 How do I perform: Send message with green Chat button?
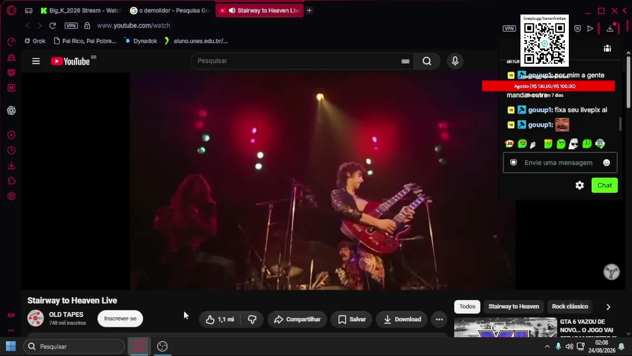[x=604, y=185]
